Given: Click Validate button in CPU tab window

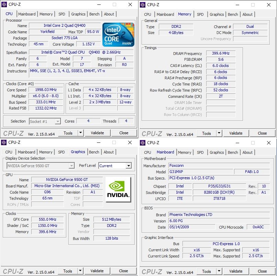Looking at the screenshot, I should 97,133.
